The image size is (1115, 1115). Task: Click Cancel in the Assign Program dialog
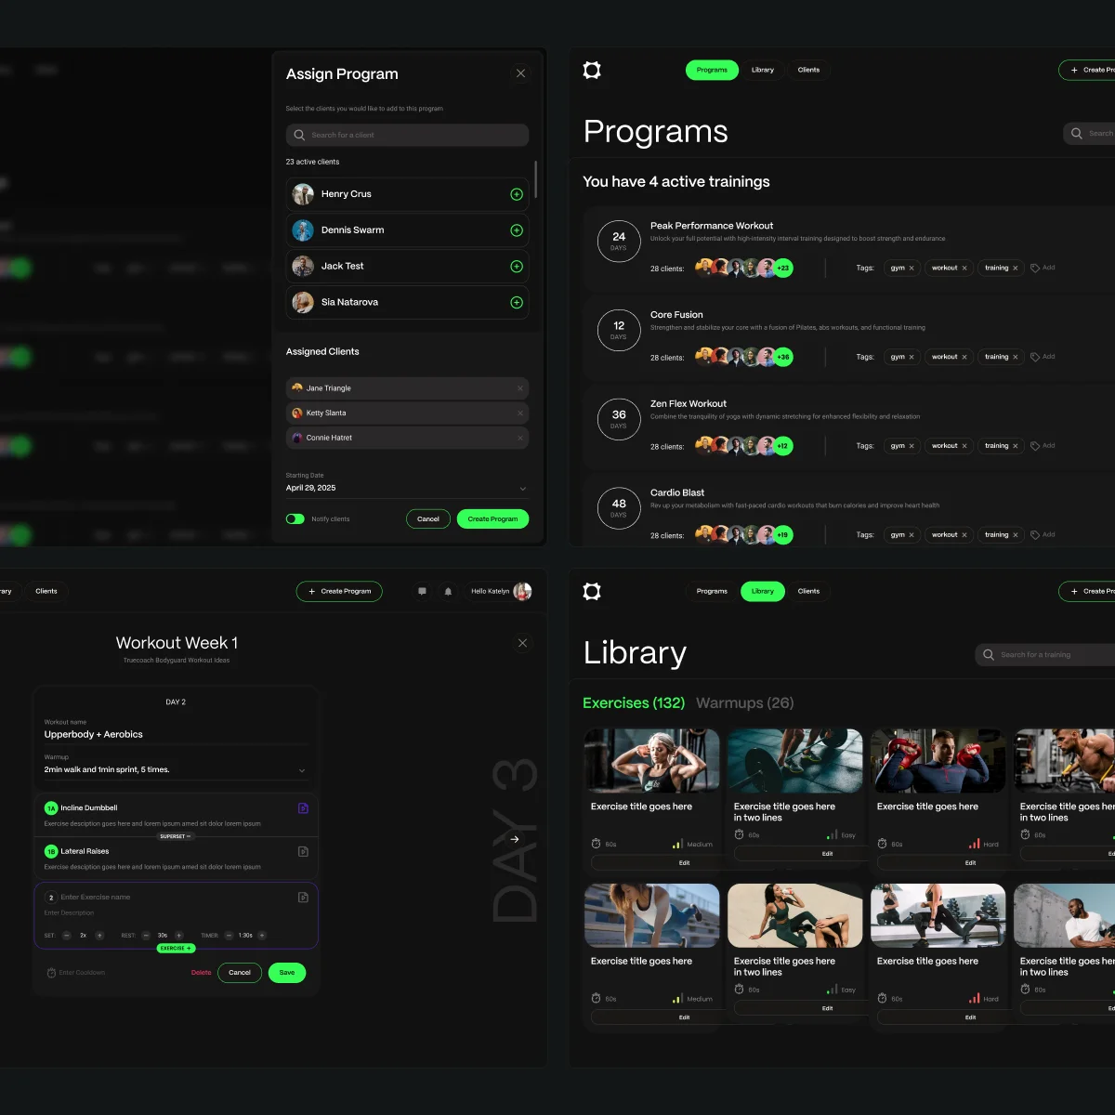click(x=428, y=519)
